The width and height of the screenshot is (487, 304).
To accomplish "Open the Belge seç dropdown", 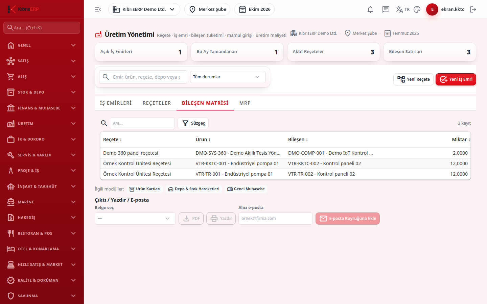I will (x=135, y=219).
